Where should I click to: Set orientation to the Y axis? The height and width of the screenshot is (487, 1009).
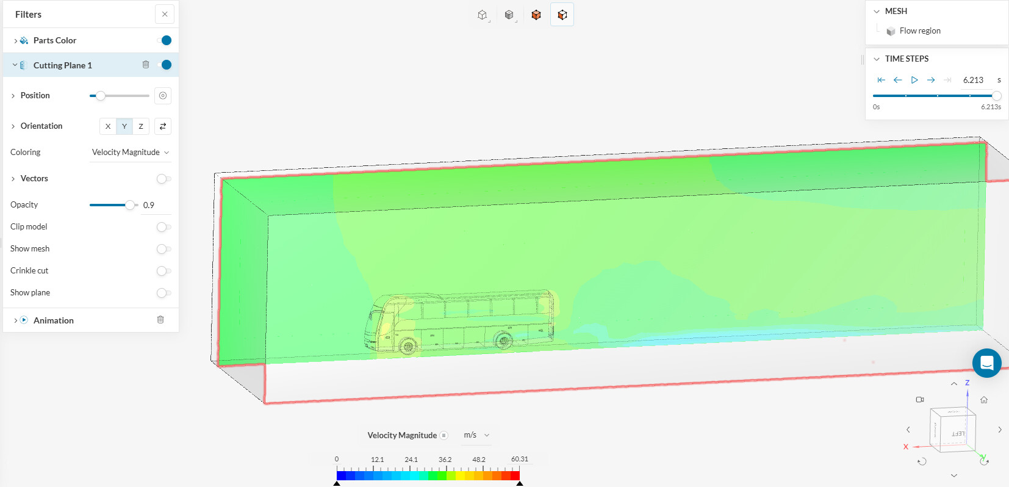pyautogui.click(x=124, y=126)
